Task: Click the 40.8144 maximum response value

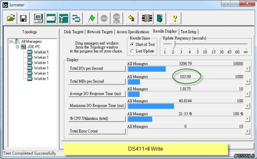Action: point(185,101)
